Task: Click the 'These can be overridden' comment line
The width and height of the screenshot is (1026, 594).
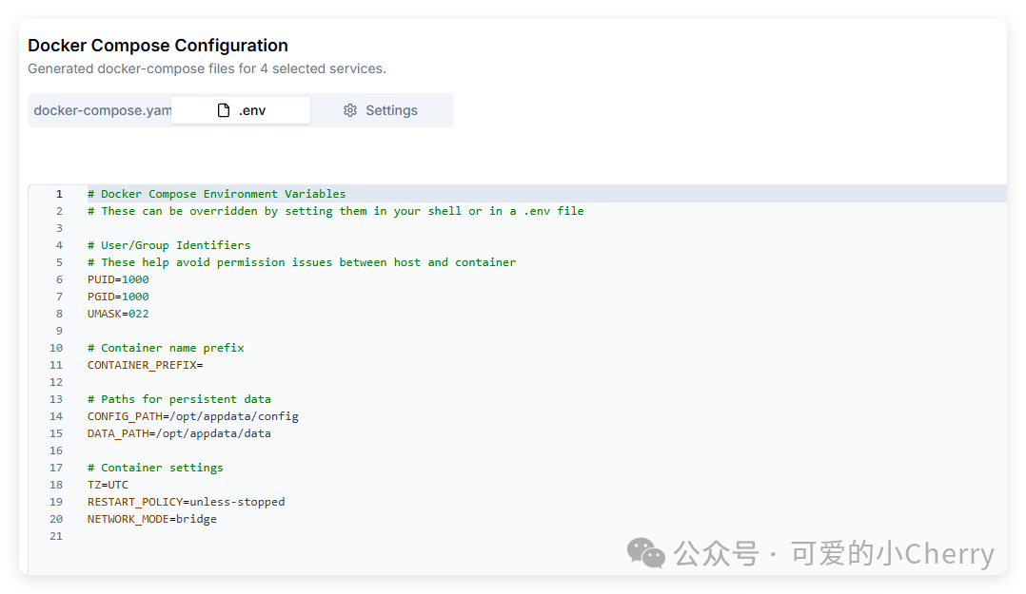Action: tap(336, 211)
